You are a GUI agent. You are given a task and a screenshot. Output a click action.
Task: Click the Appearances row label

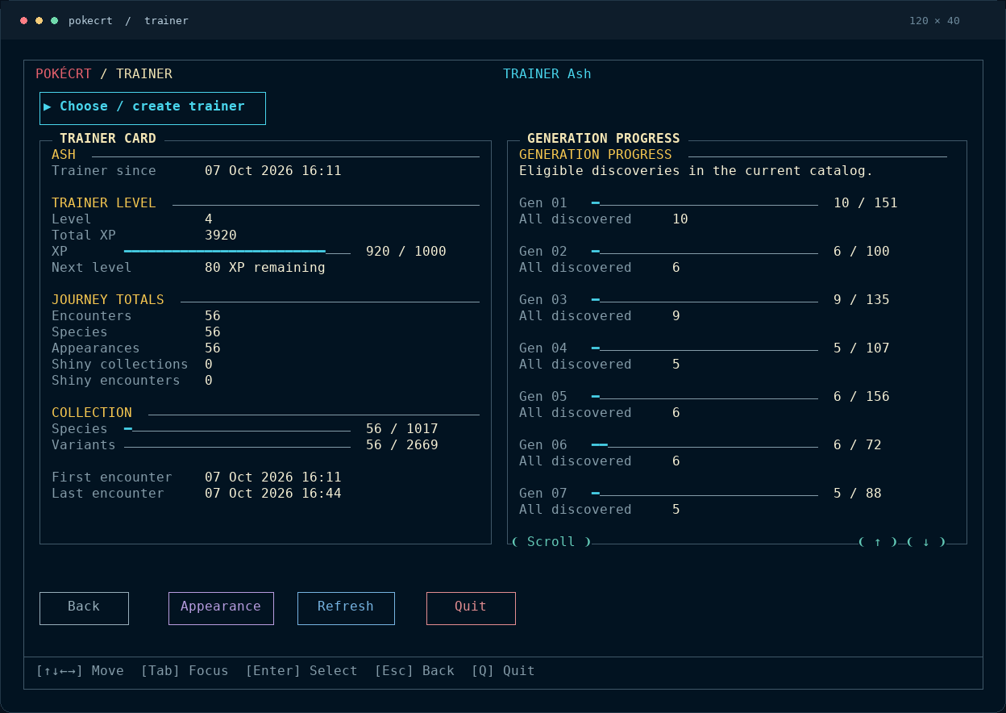click(96, 348)
